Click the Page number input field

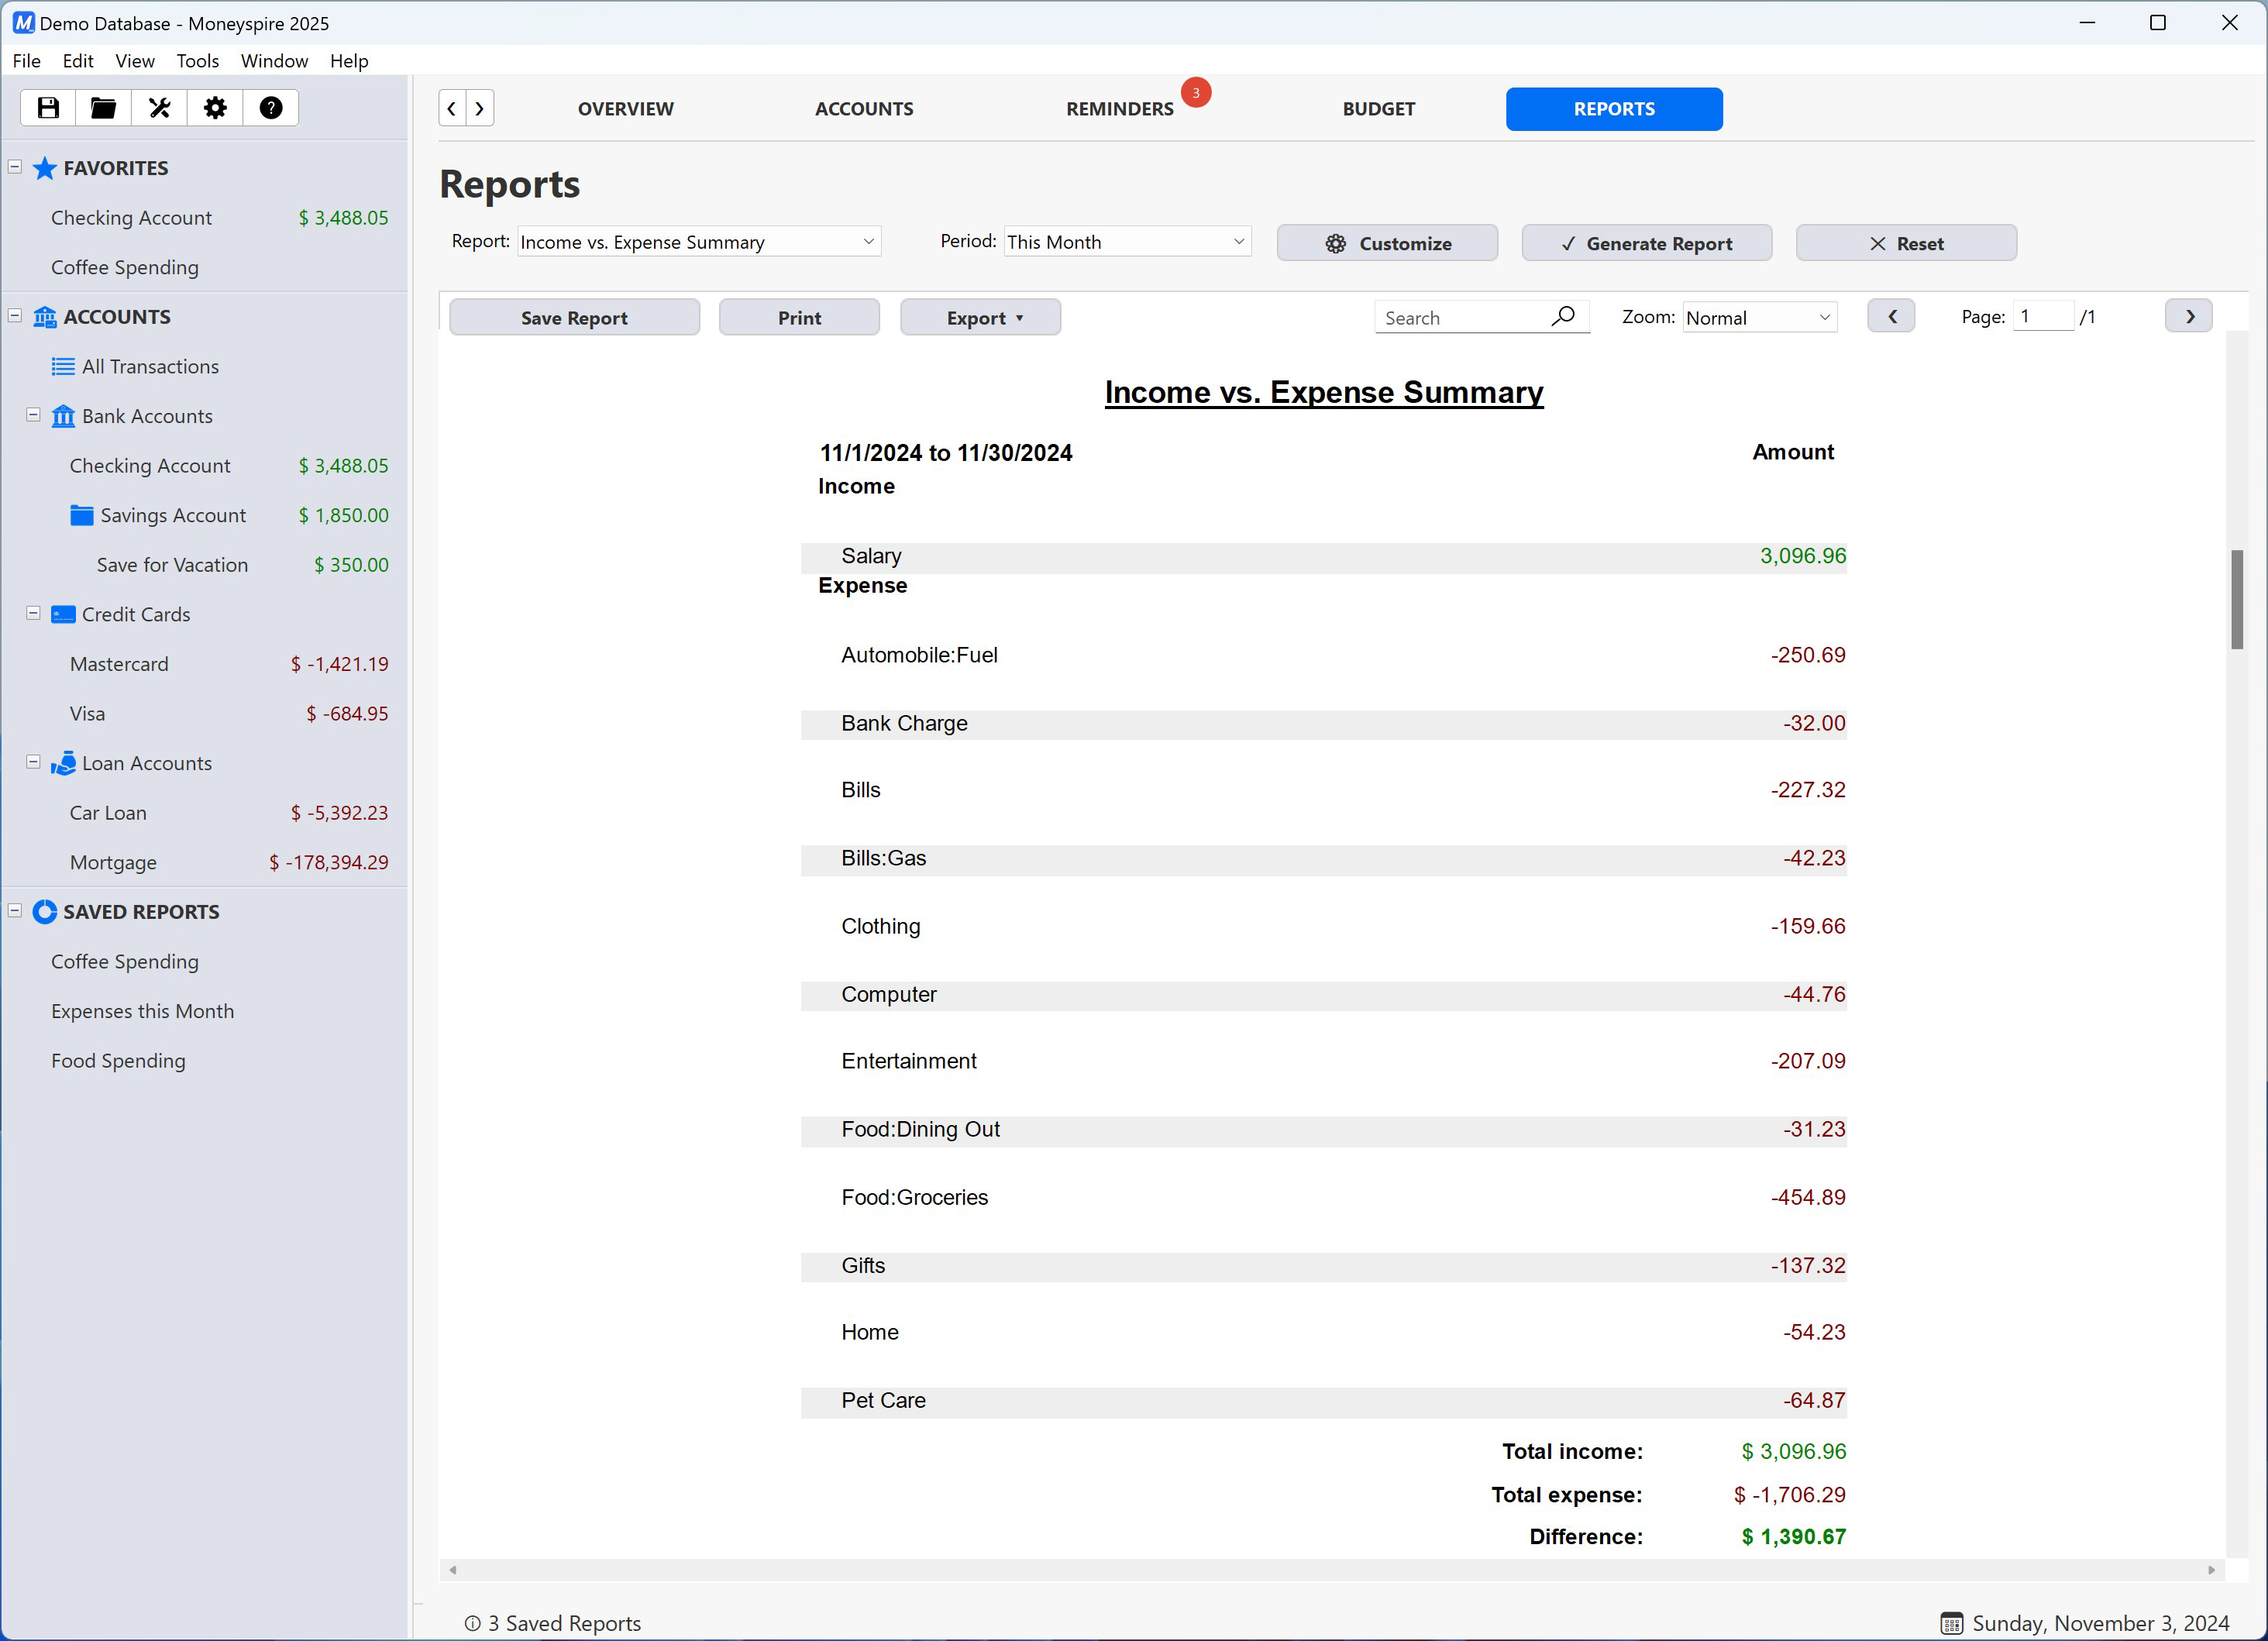(x=2044, y=317)
